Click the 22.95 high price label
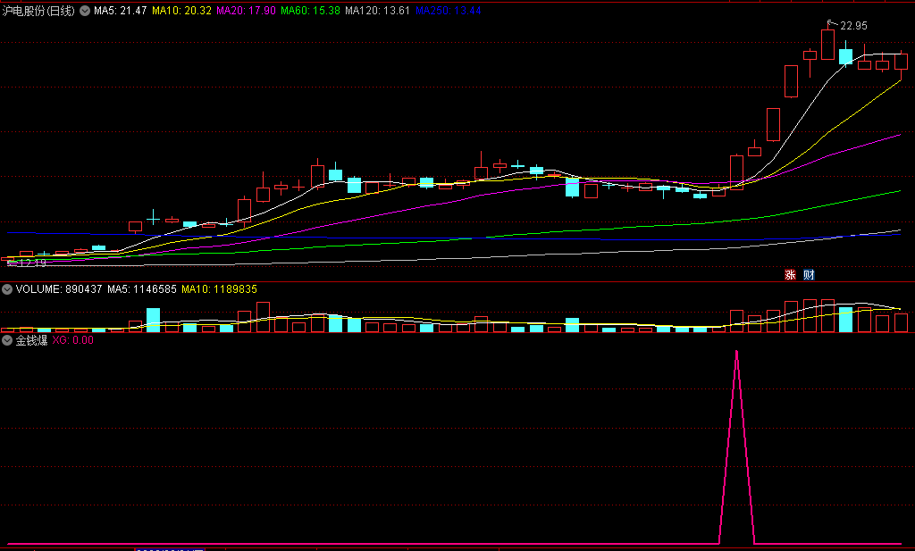This screenshot has height=551, width=915. click(853, 26)
